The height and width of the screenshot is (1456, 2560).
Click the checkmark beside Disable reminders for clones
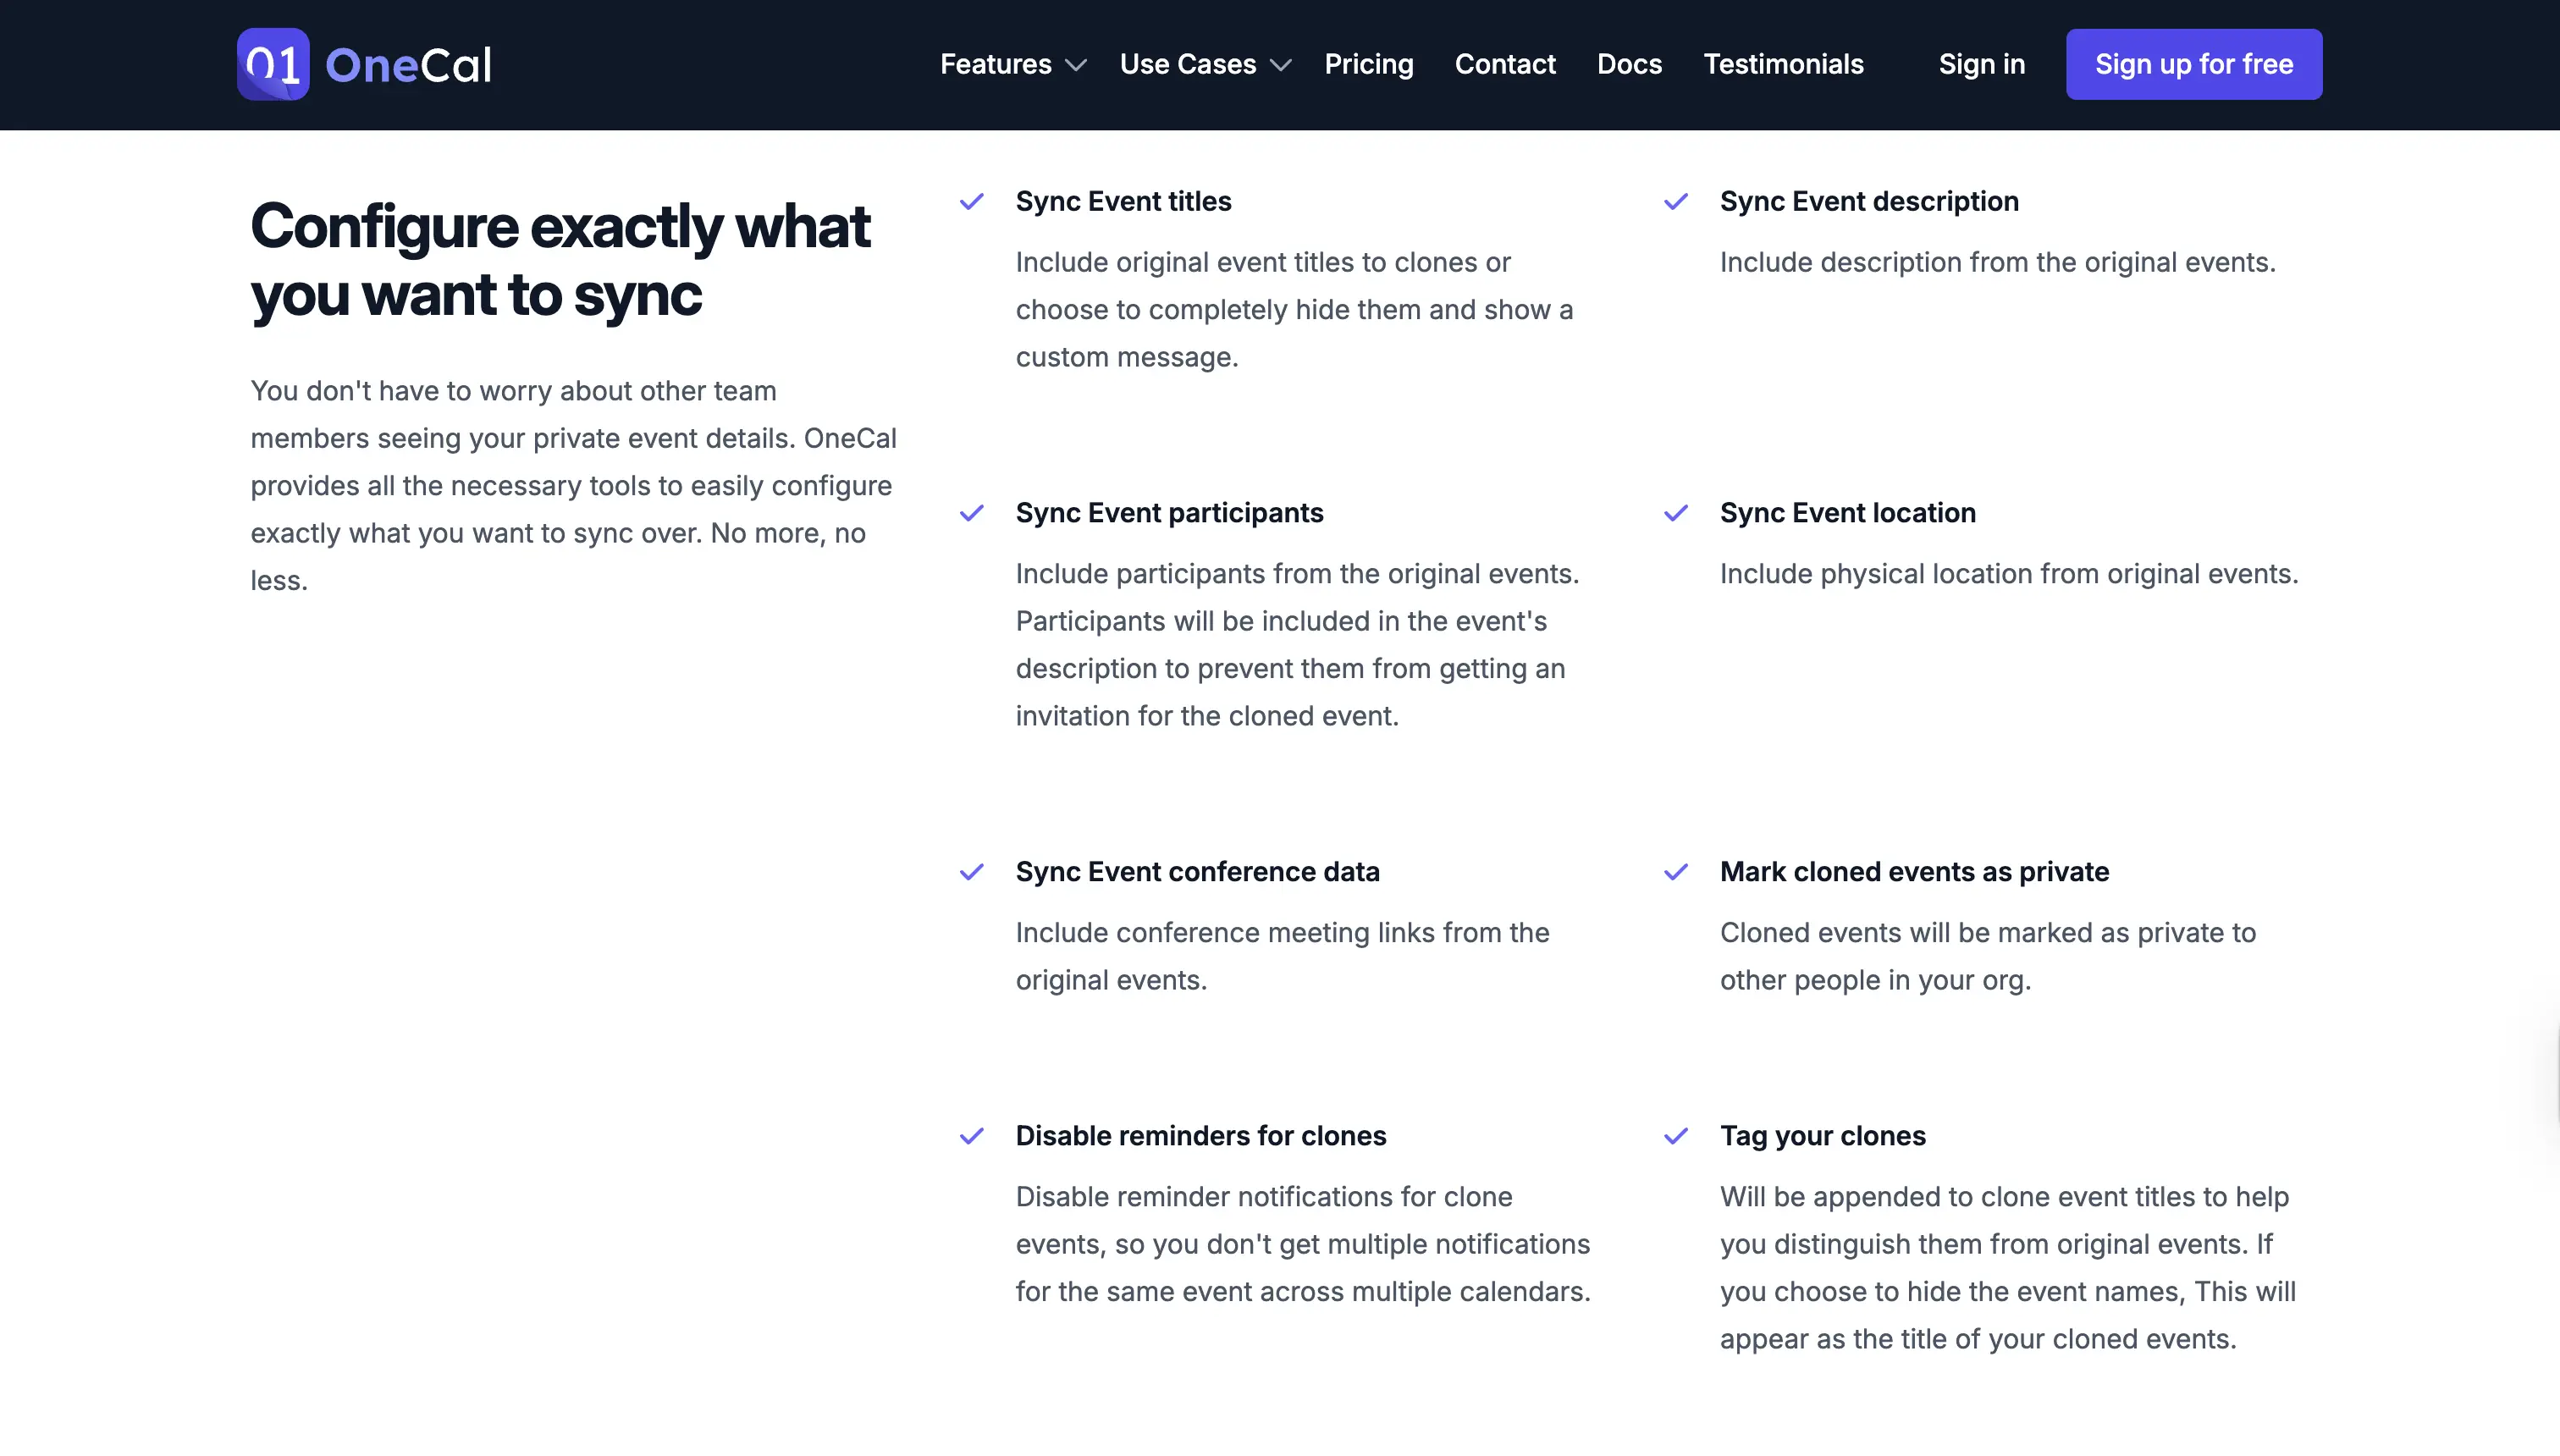pyautogui.click(x=972, y=1137)
